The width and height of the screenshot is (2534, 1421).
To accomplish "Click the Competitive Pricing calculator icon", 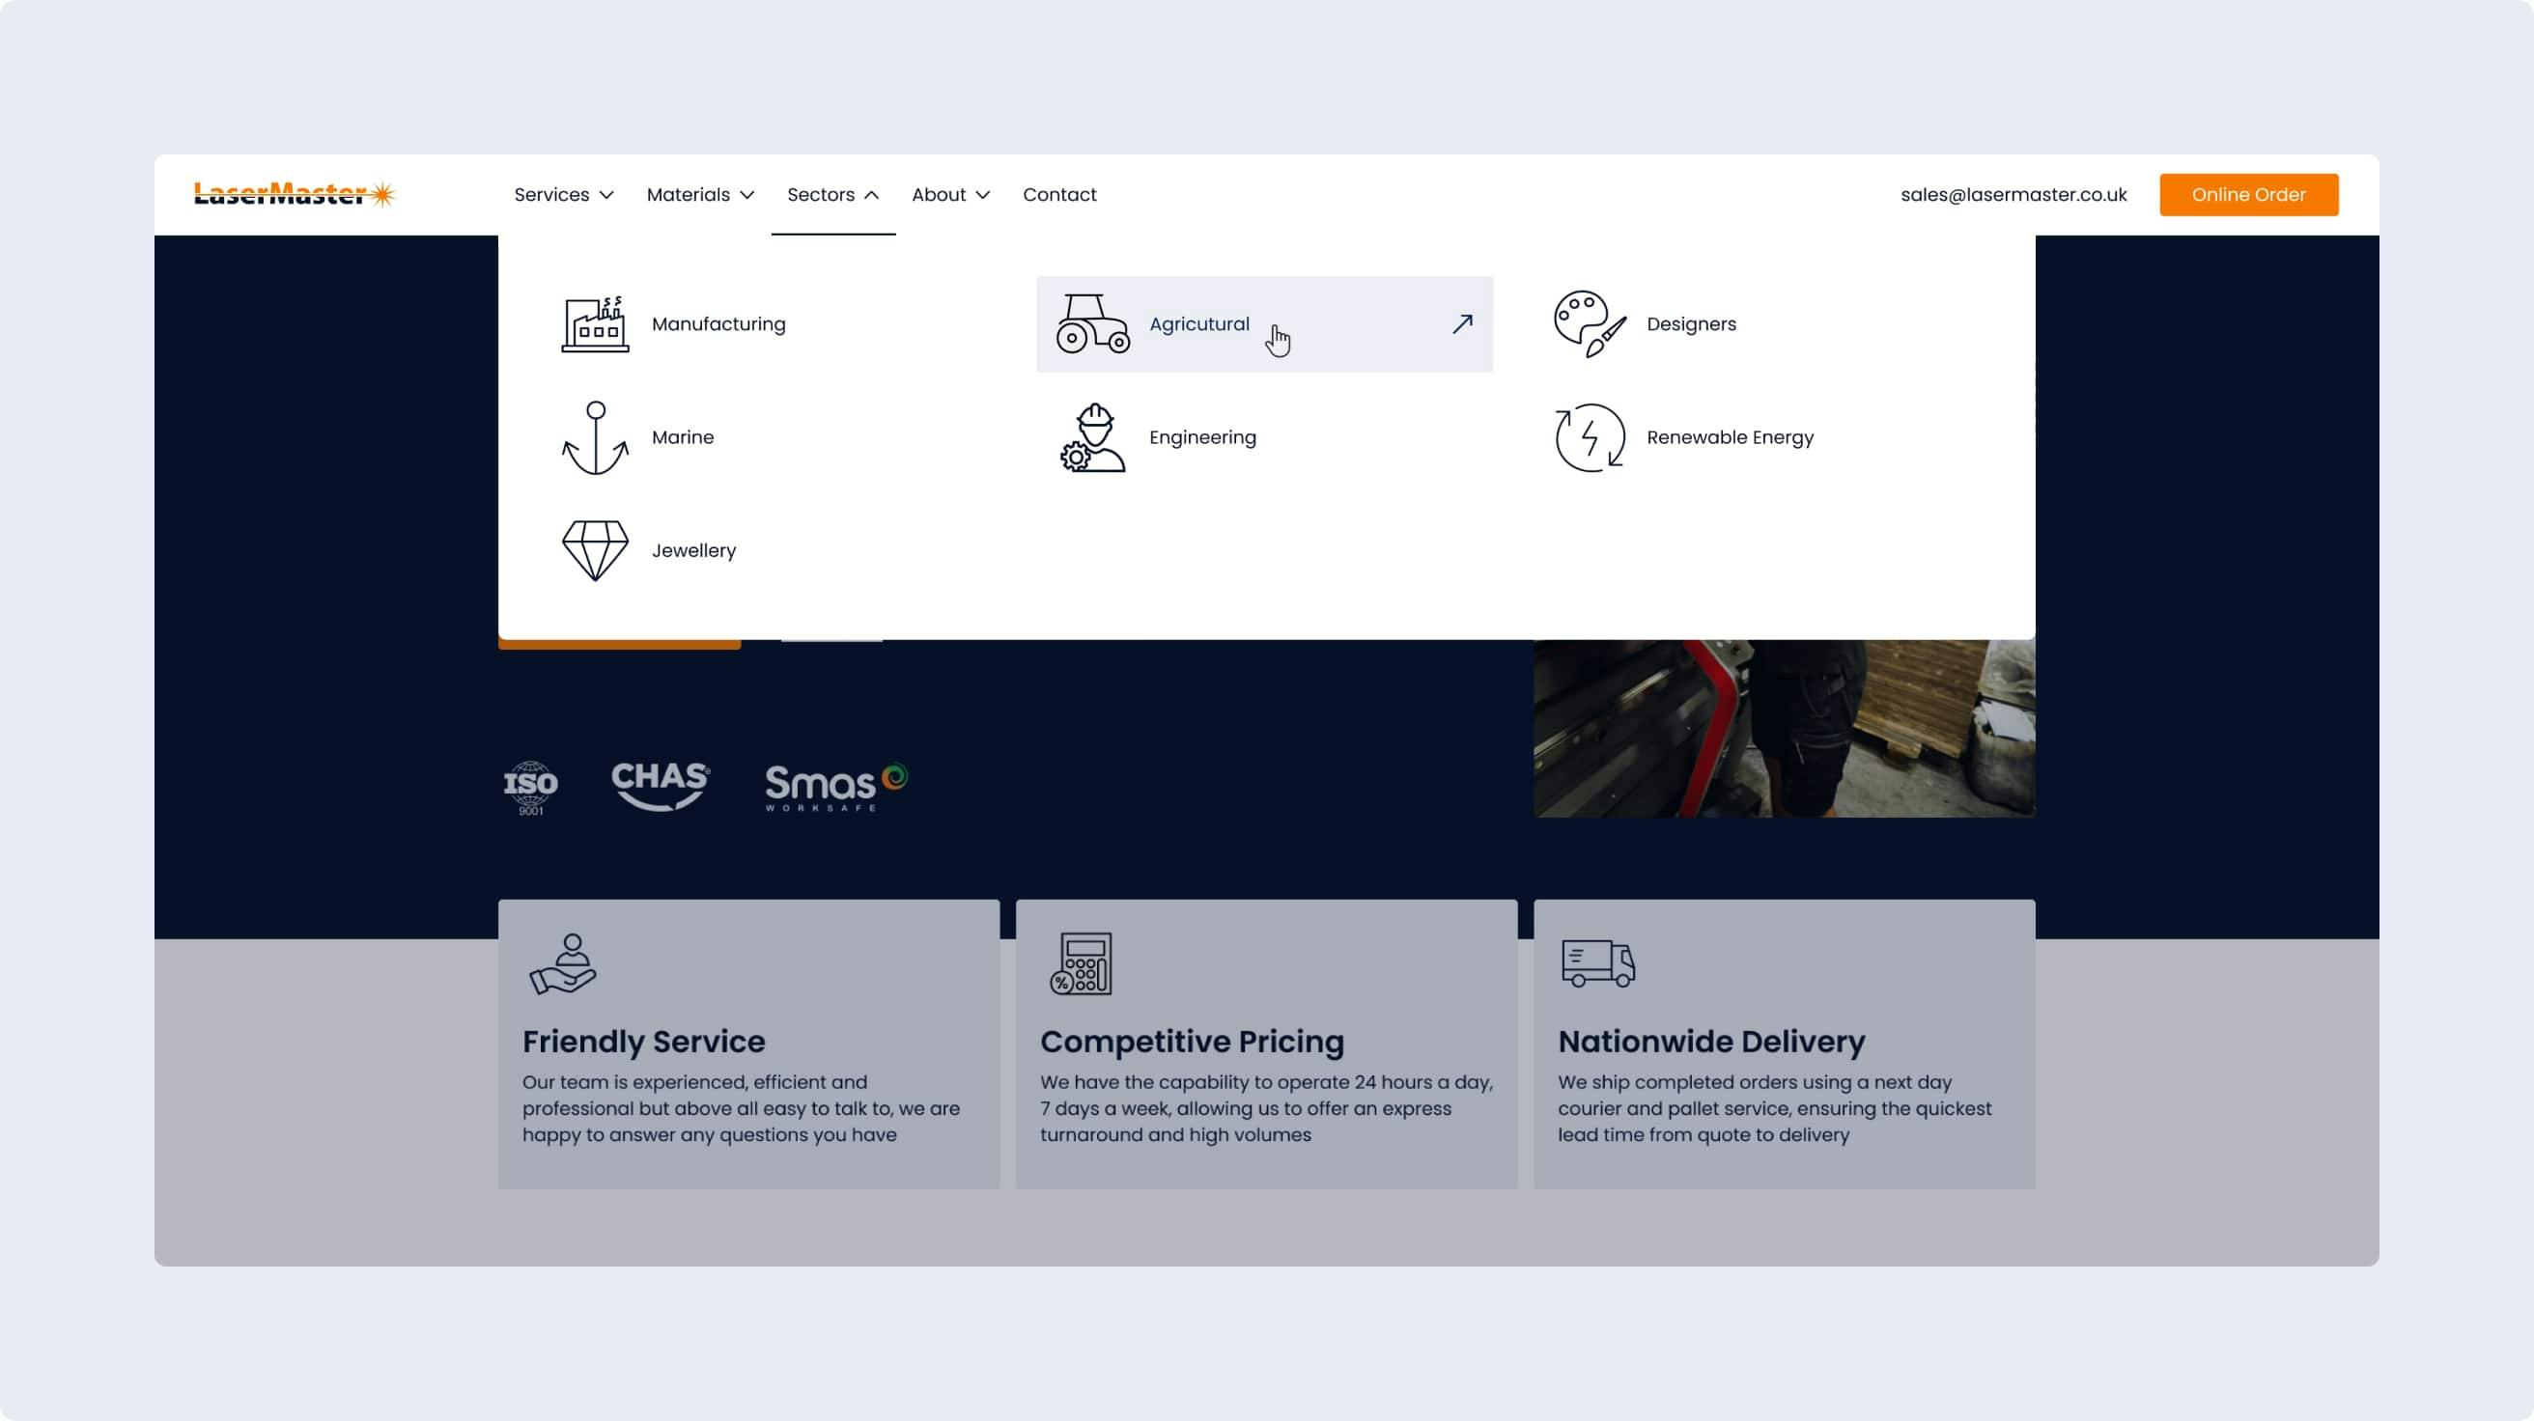I will click(x=1080, y=962).
